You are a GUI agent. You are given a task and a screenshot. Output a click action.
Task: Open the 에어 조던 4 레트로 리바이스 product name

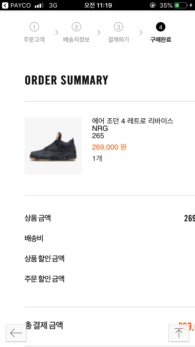coord(133,121)
